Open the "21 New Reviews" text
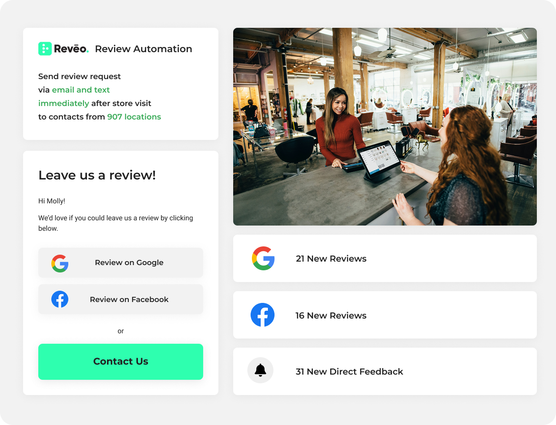The image size is (556, 425). (331, 259)
